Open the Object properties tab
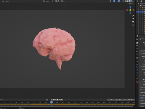Viewport: 145px width, 109px height. 137,61
